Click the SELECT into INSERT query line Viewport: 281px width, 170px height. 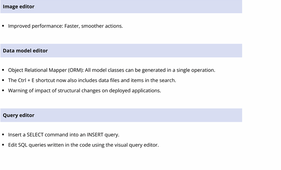click(64, 135)
